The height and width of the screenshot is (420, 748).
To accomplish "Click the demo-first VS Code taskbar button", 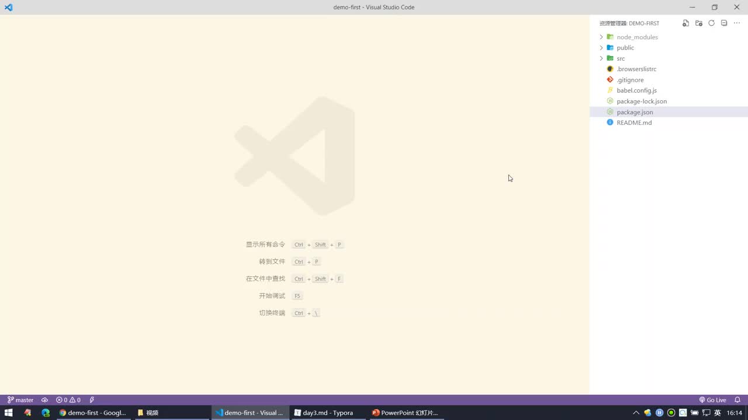I will [x=249, y=412].
